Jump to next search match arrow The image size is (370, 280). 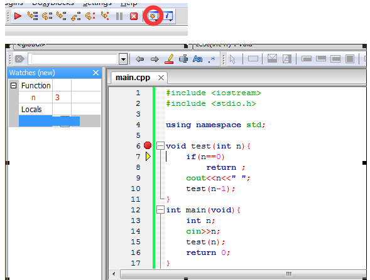click(155, 59)
